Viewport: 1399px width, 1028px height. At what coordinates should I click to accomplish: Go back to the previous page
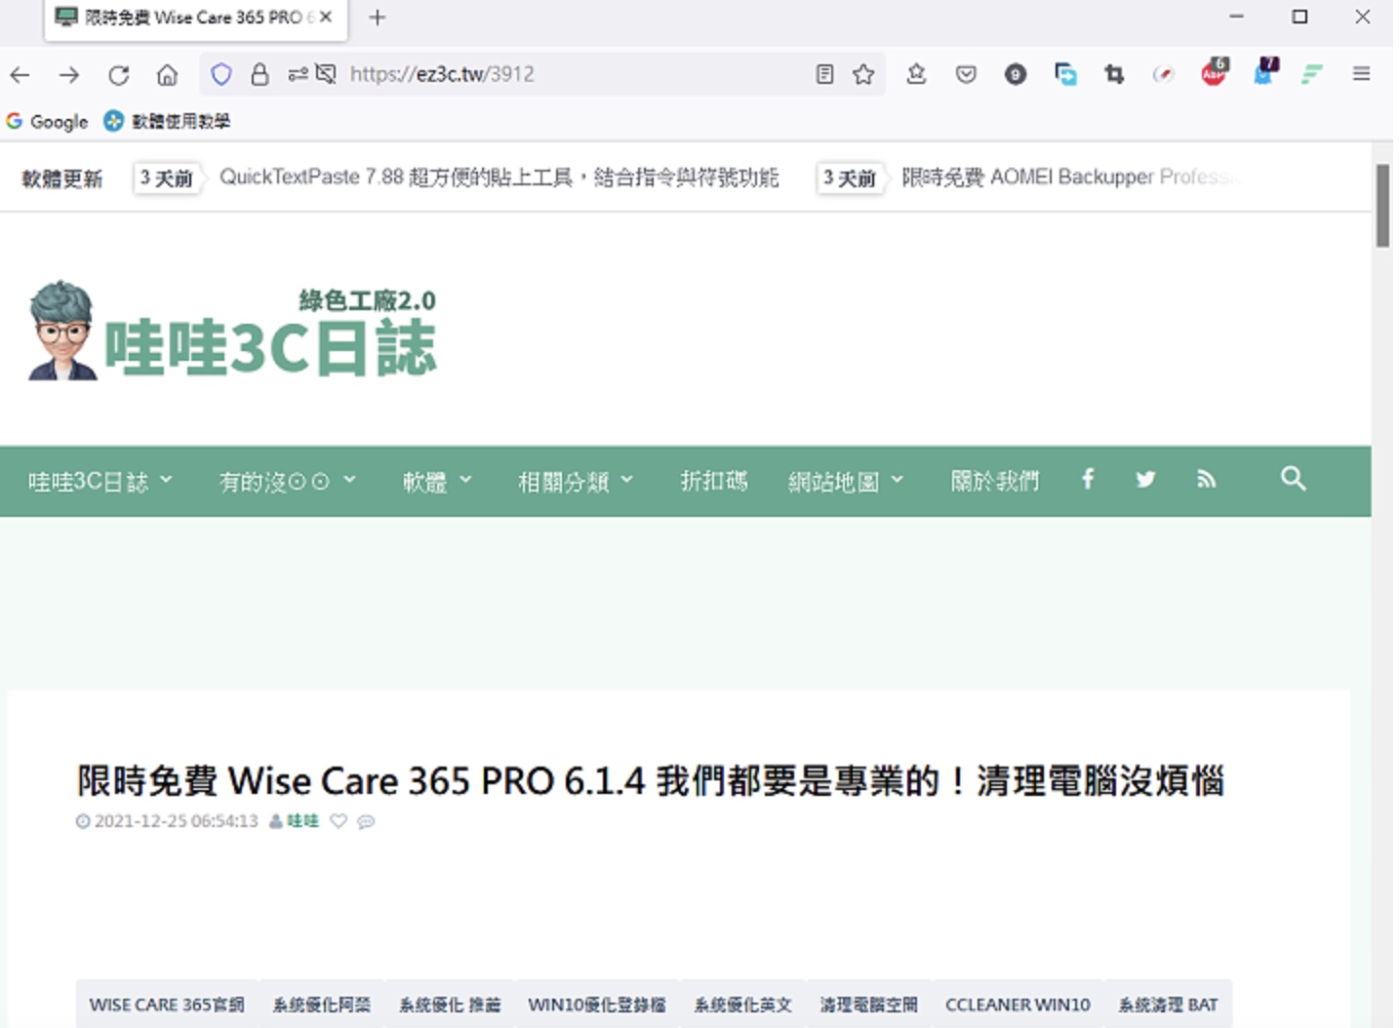coord(20,74)
